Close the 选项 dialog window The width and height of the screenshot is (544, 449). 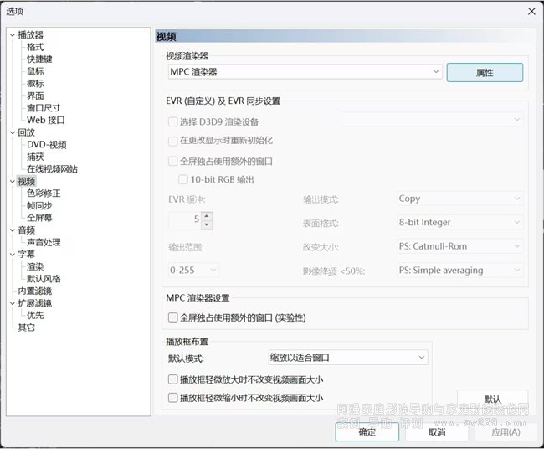point(531,11)
